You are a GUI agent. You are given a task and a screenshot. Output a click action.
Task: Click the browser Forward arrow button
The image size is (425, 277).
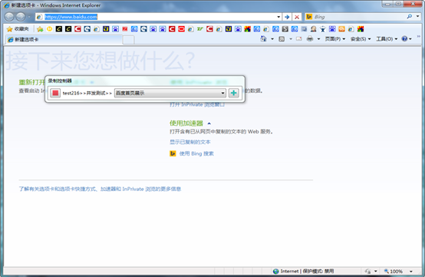[x=21, y=17]
